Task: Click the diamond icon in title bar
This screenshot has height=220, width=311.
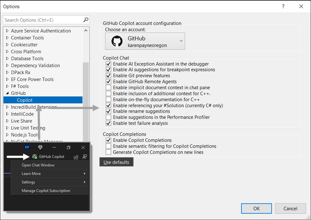Action: pyautogui.click(x=40, y=147)
